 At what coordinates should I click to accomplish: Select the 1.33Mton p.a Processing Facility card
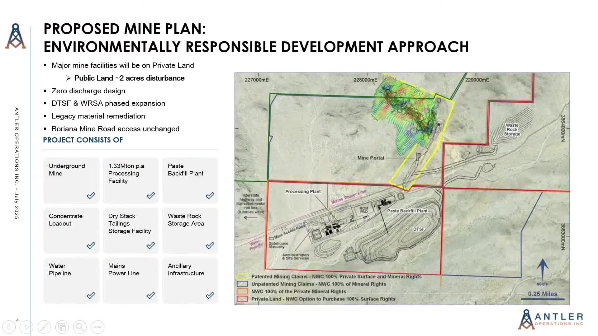click(131, 180)
